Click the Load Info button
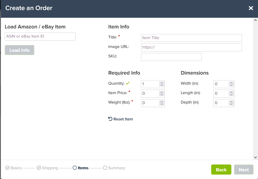This screenshot has width=258, height=179. [x=20, y=50]
